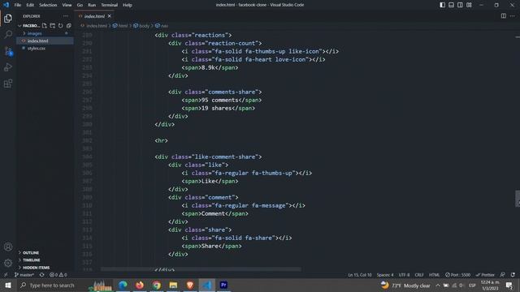
Task: Open the Run and Debug view
Action: 8,67
